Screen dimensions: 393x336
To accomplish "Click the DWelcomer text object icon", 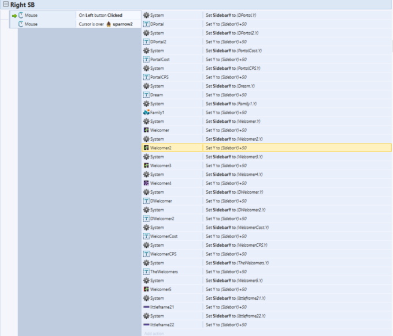I will coord(146,201).
